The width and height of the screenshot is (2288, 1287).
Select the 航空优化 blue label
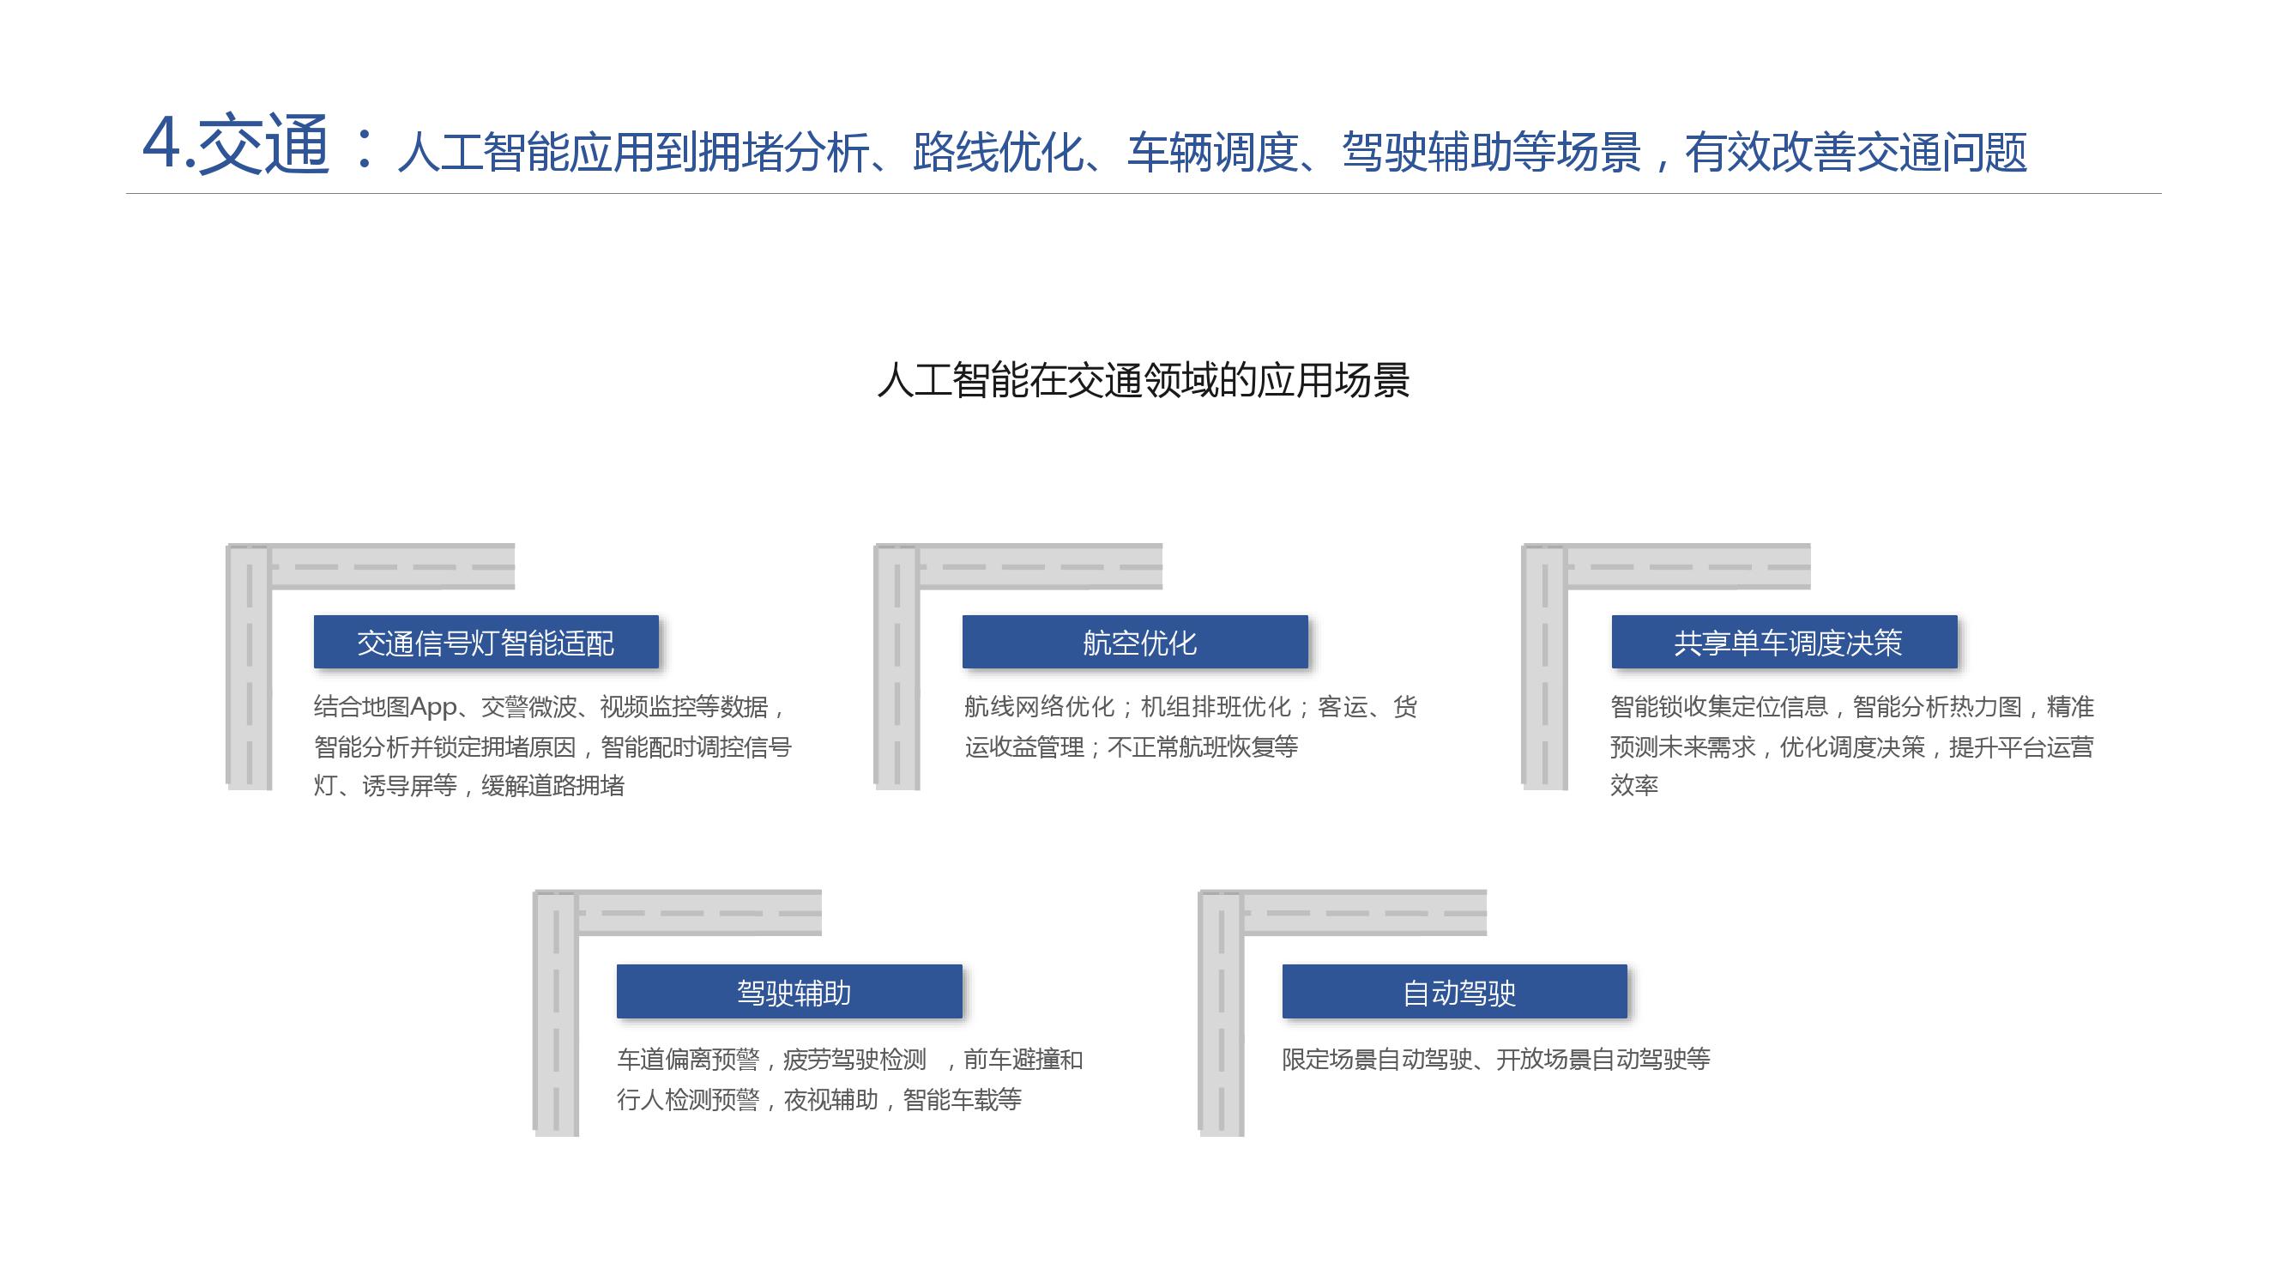click(1135, 642)
